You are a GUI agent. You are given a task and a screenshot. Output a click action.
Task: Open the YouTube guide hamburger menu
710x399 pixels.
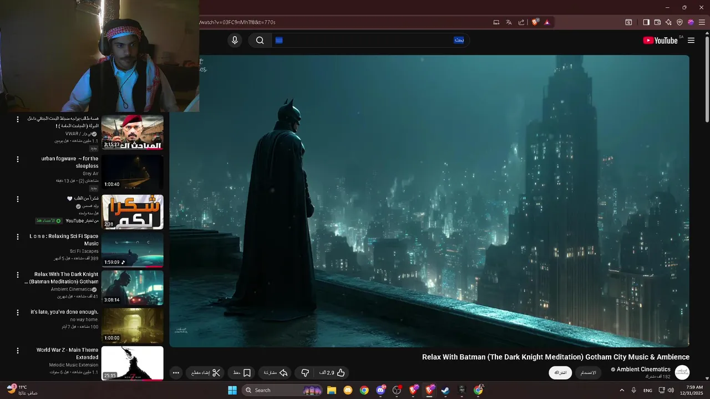691,40
